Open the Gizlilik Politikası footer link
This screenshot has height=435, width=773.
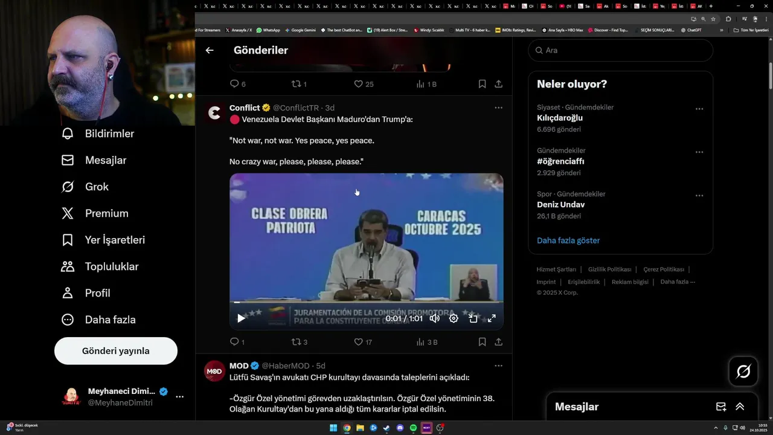[x=609, y=269]
